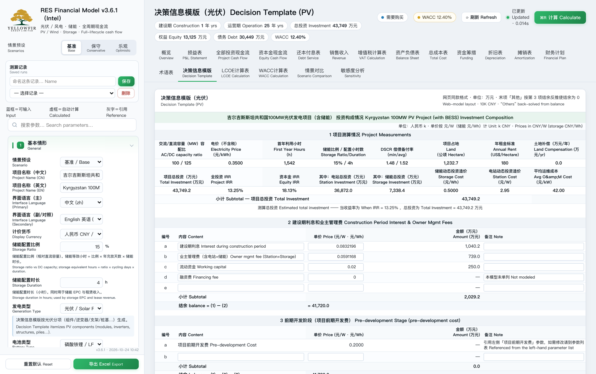Open the saved runs 选择记录 dropdown
596x374 pixels.
(63, 93)
